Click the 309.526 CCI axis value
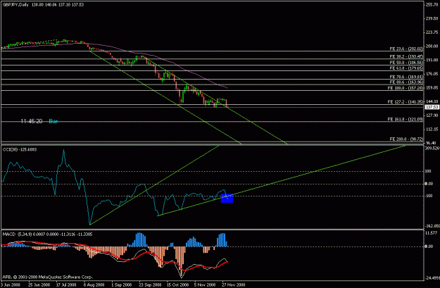440x288 pixels. point(432,148)
